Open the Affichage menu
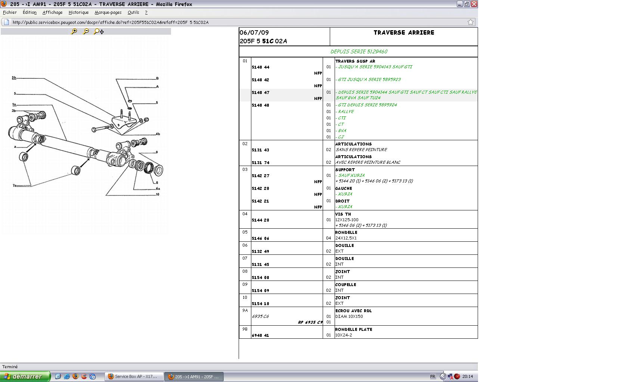The height and width of the screenshot is (382, 639). tap(52, 12)
